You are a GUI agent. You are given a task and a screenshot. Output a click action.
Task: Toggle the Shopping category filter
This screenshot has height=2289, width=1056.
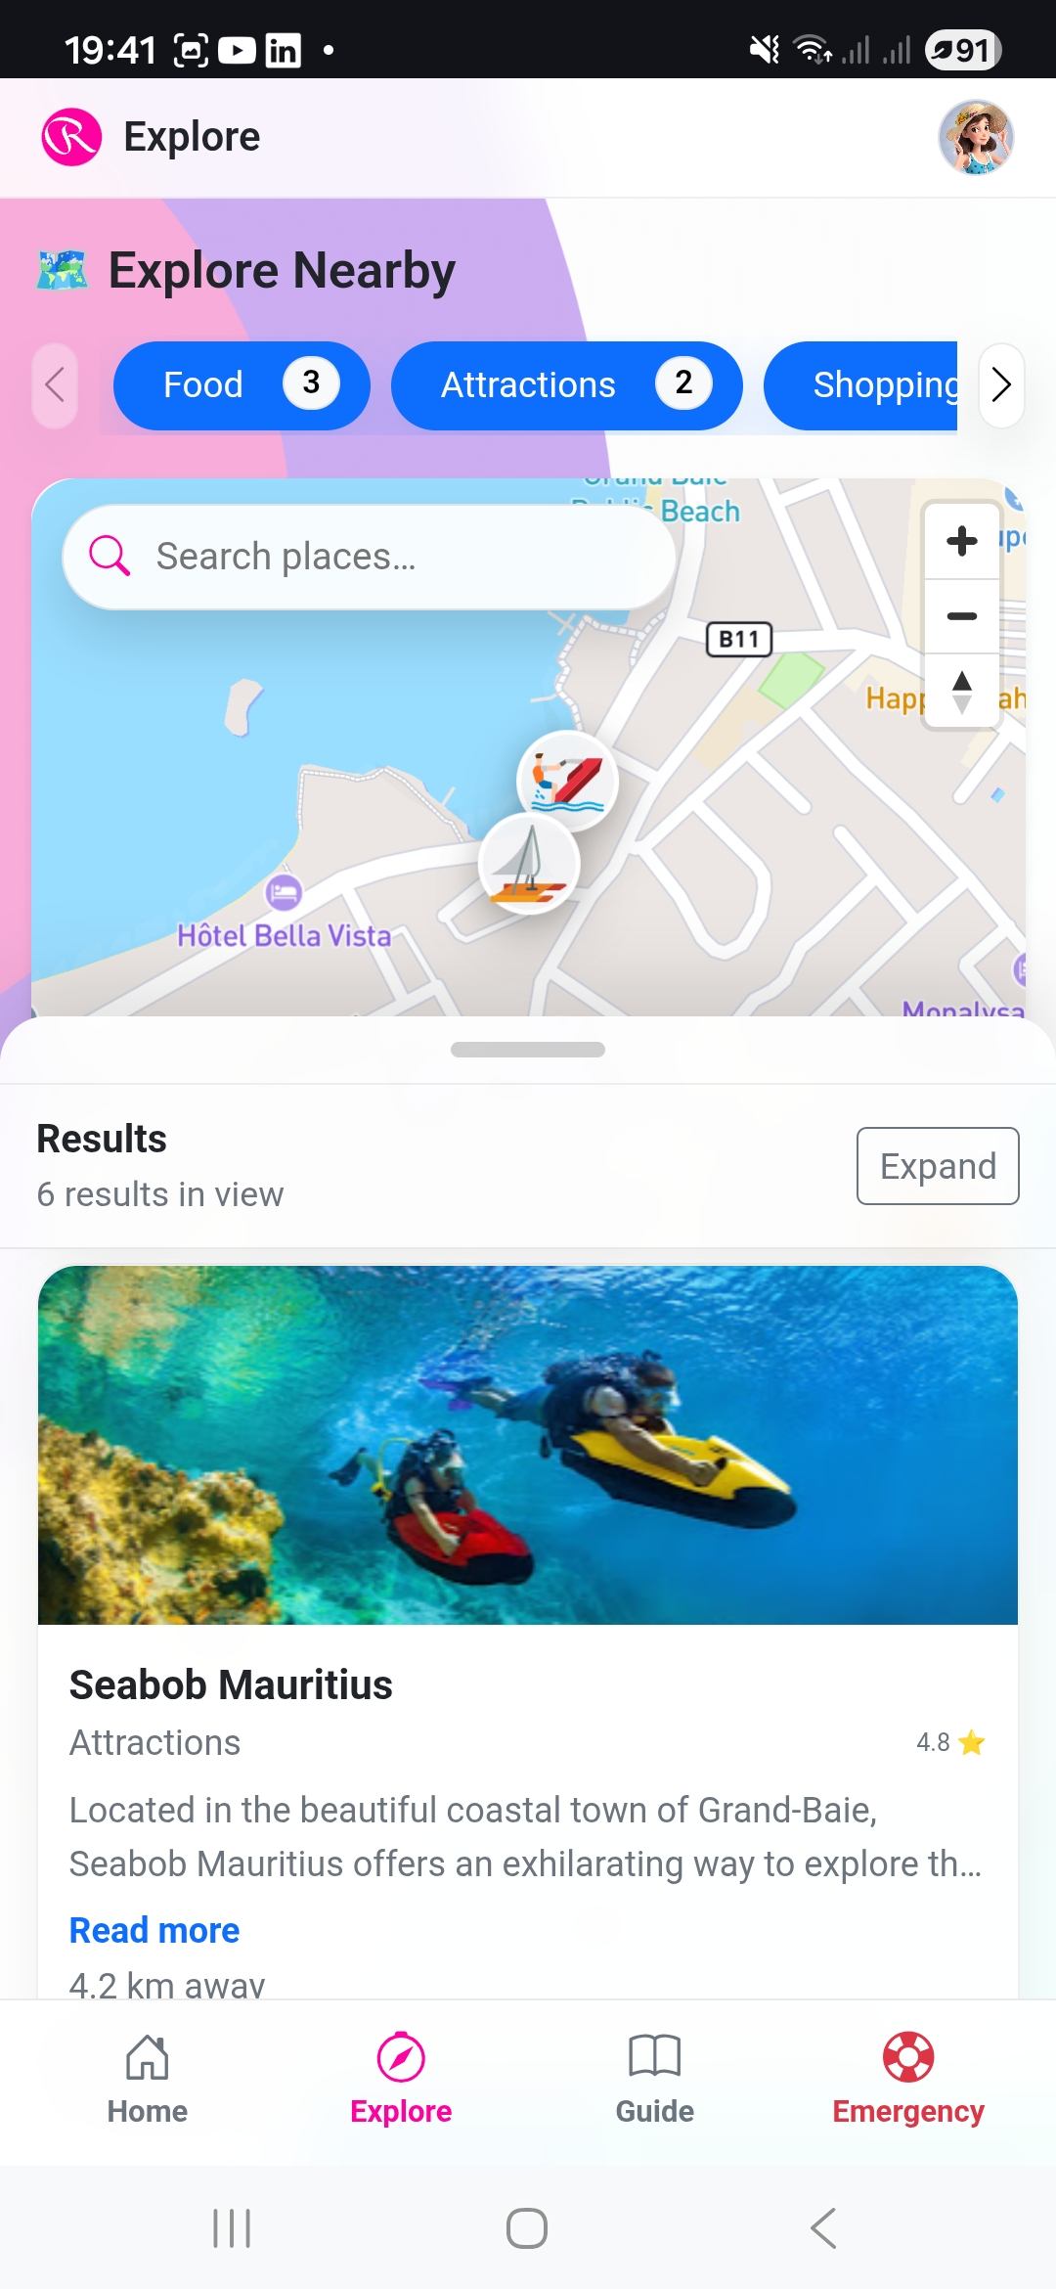pyautogui.click(x=861, y=385)
